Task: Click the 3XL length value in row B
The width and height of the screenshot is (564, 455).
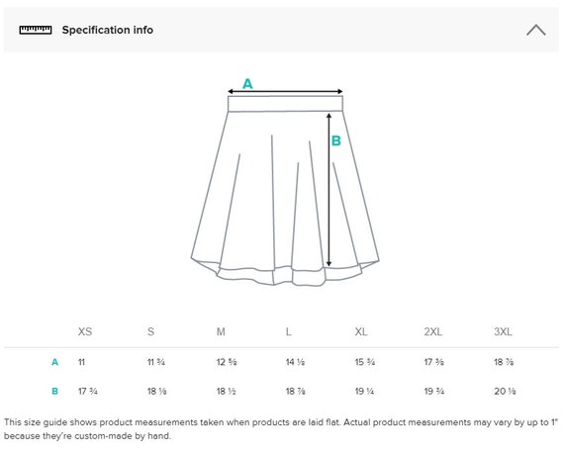Action: click(x=505, y=391)
